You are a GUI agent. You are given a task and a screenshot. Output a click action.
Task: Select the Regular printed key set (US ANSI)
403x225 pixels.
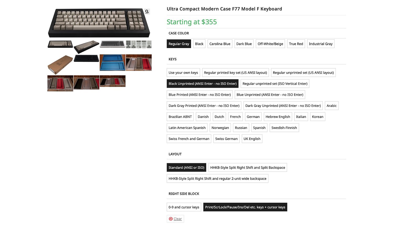point(235,72)
